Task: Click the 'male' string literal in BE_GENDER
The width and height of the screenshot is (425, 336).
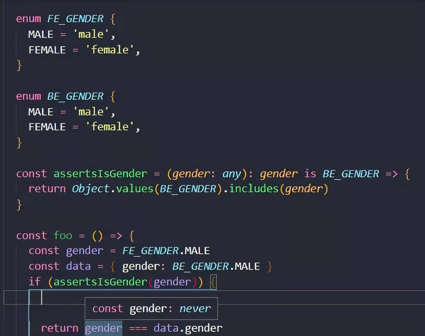Action: coord(90,111)
